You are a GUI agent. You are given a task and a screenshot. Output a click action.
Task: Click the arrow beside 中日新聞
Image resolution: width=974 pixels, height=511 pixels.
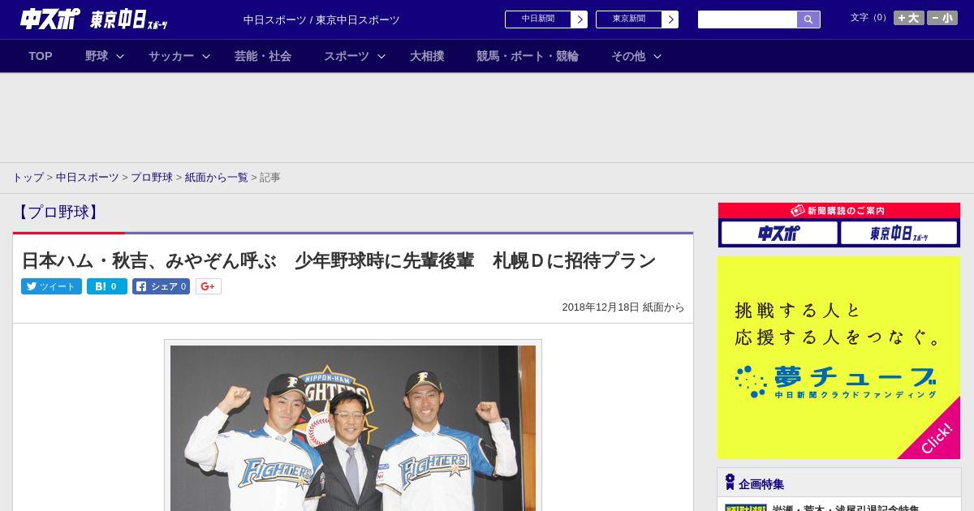pos(580,19)
